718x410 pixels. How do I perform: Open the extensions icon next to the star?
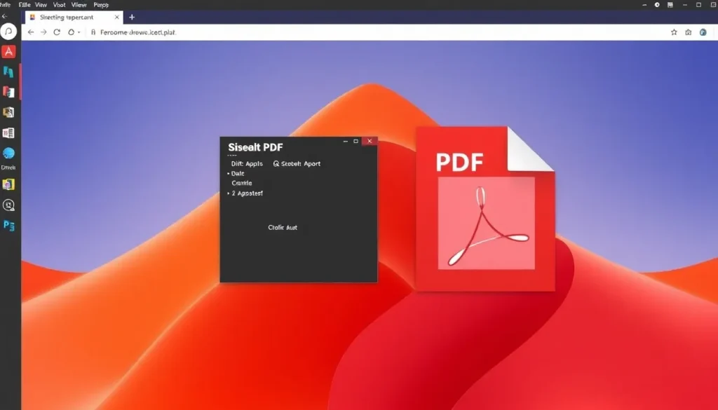(x=688, y=32)
